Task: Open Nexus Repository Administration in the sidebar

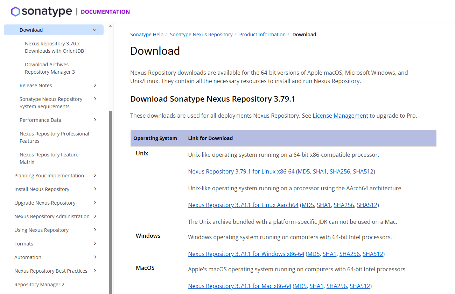Action: tap(52, 216)
